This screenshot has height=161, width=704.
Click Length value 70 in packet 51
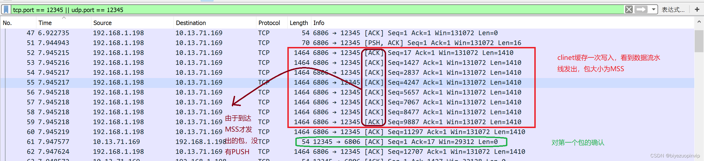point(306,43)
